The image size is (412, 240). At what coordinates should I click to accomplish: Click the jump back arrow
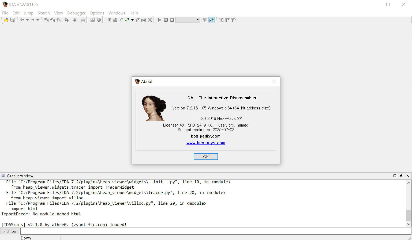coord(22,20)
